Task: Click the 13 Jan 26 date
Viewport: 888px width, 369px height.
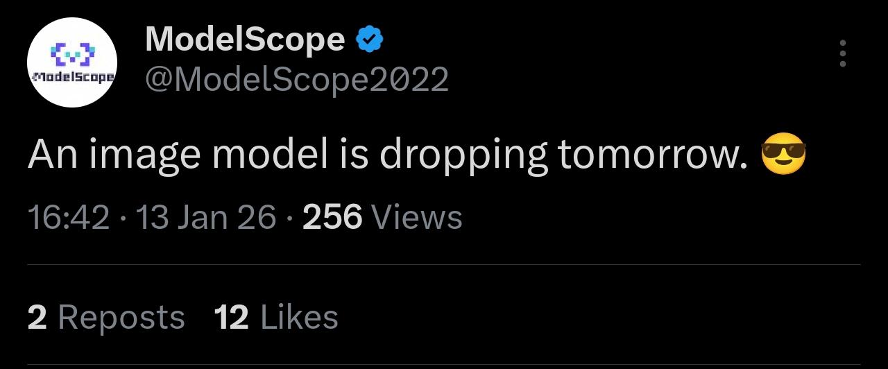Action: coord(206,218)
